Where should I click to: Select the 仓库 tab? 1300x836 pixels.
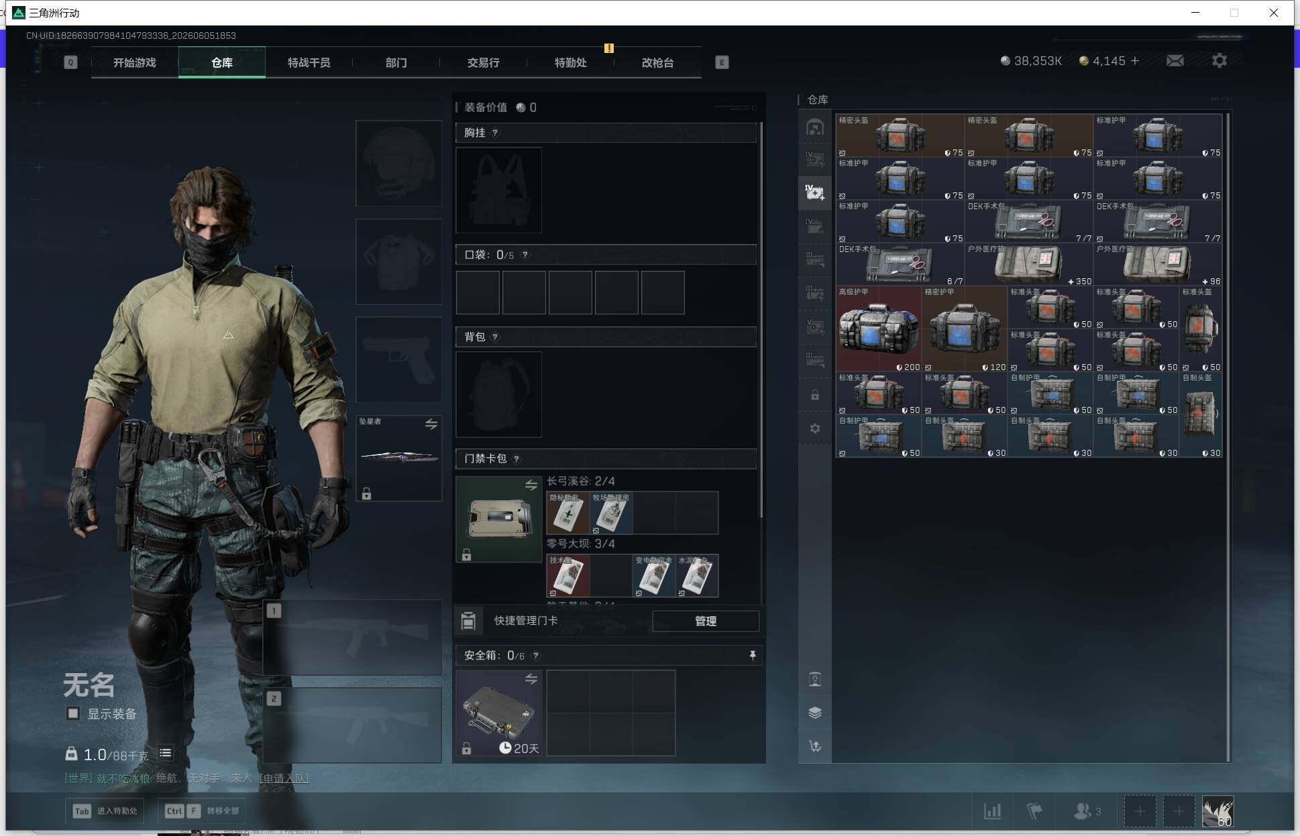tap(222, 62)
